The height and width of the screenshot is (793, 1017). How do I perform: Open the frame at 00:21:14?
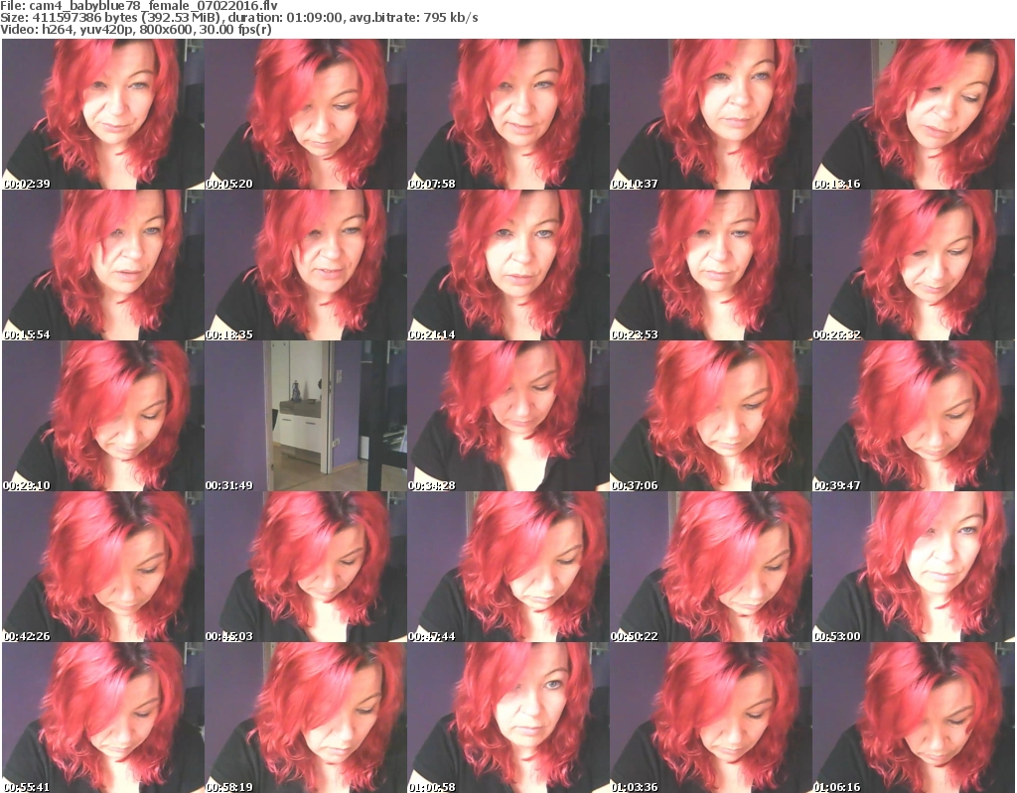pos(508,265)
